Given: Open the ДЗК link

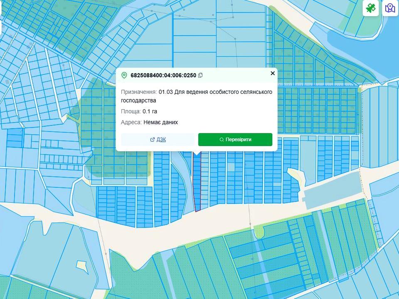Looking at the screenshot, I should pyautogui.click(x=158, y=140).
